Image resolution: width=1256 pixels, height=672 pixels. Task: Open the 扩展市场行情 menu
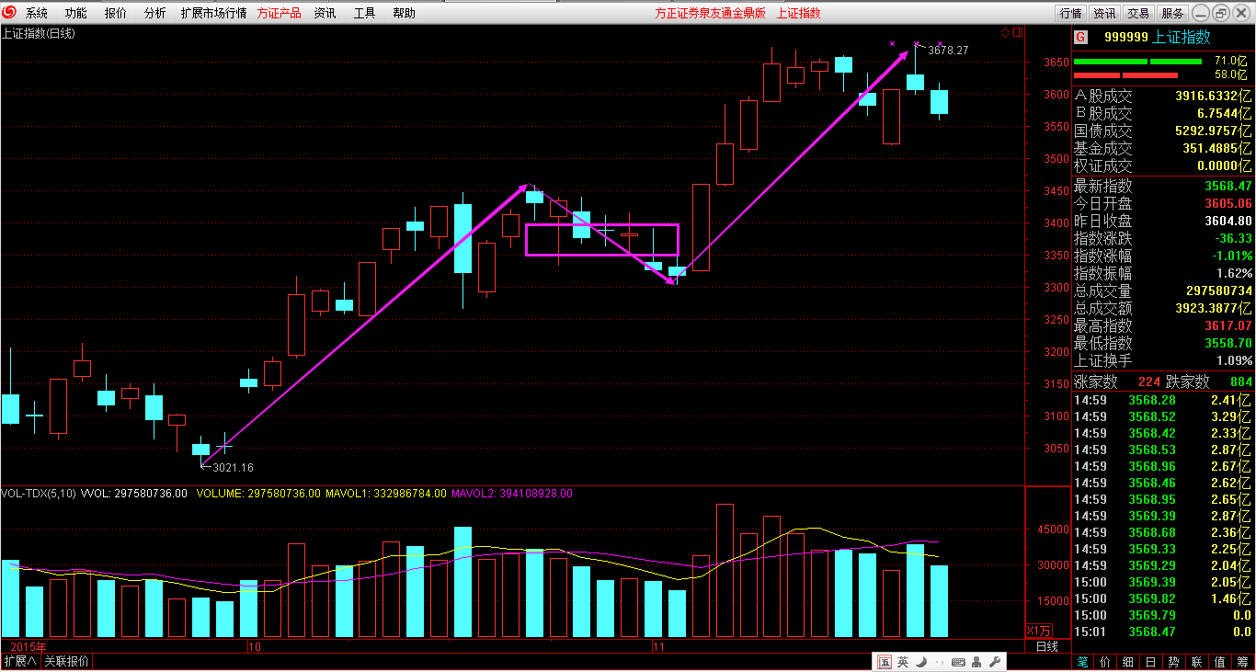(213, 13)
